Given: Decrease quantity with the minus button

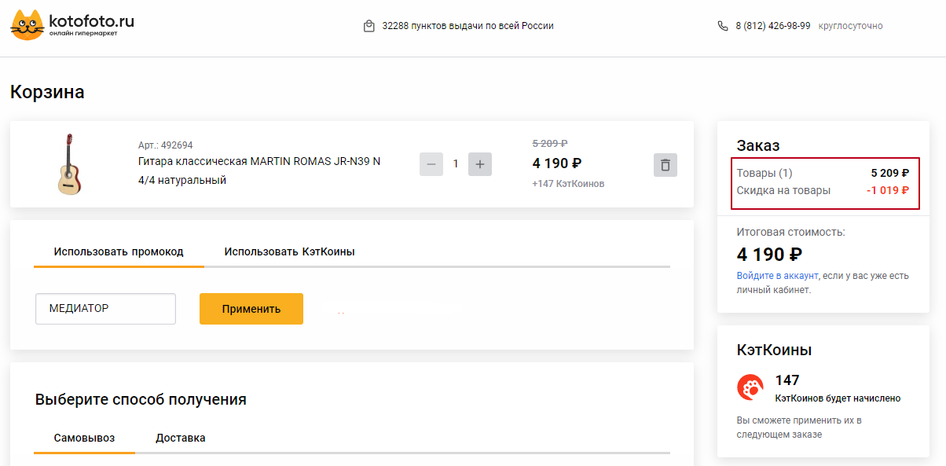Looking at the screenshot, I should (431, 165).
